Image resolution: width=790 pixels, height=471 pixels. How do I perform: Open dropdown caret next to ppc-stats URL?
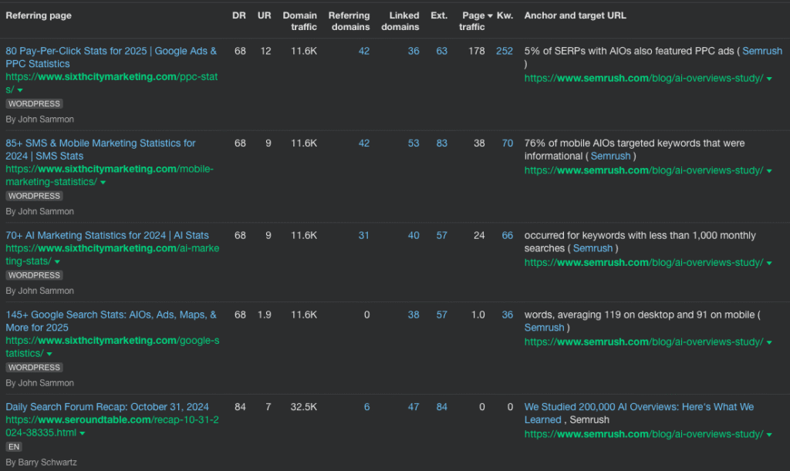pyautogui.click(x=21, y=91)
